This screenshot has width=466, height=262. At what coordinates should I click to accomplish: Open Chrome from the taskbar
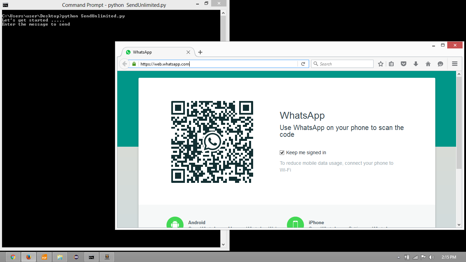pos(13,257)
